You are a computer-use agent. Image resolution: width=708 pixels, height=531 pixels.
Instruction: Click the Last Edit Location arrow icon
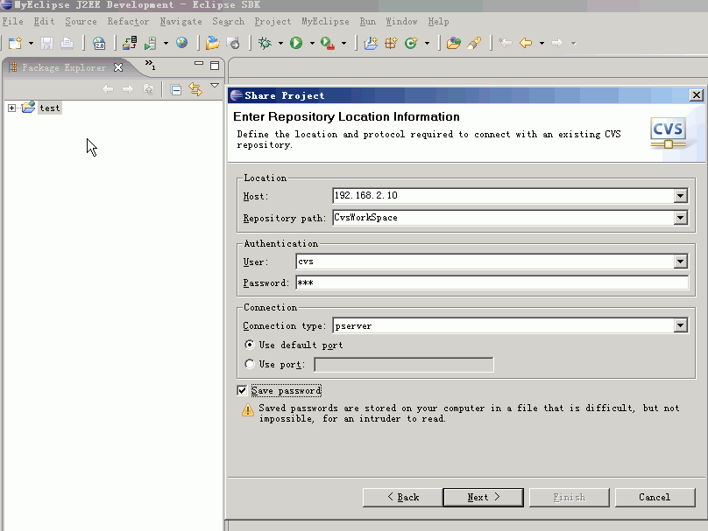point(506,43)
